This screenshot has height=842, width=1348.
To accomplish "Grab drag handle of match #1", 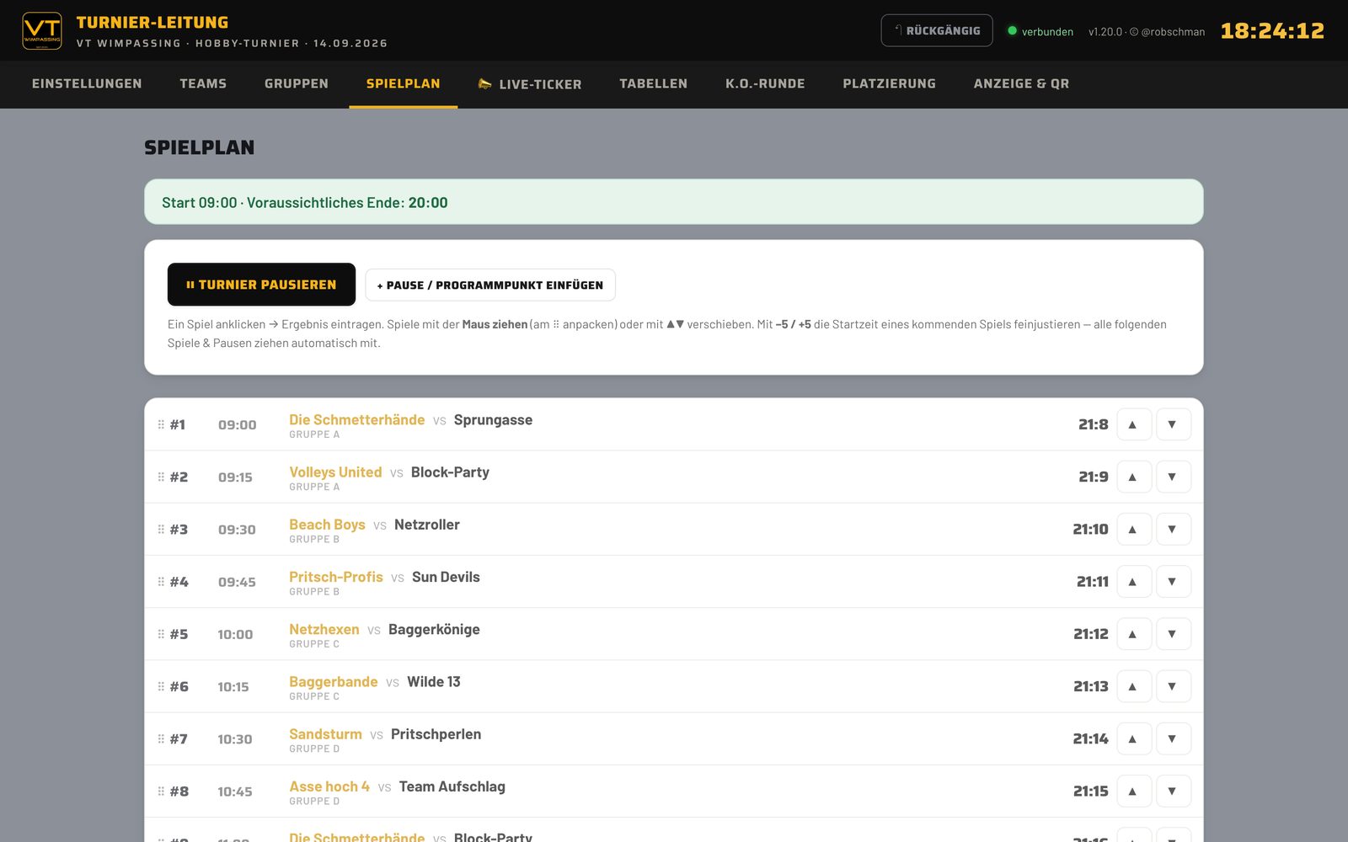I will 161,424.
